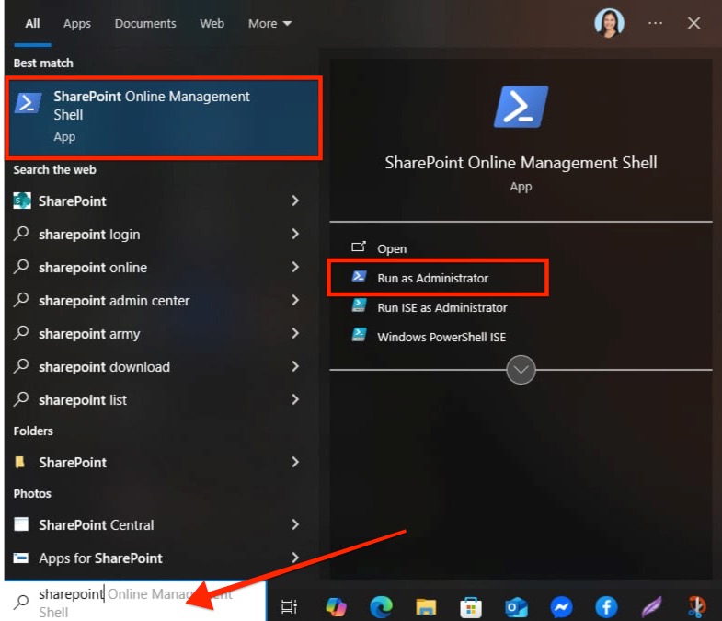Image resolution: width=722 pixels, height=621 pixels.
Task: Expand the SharePoint Central photo arrow
Action: (295, 524)
